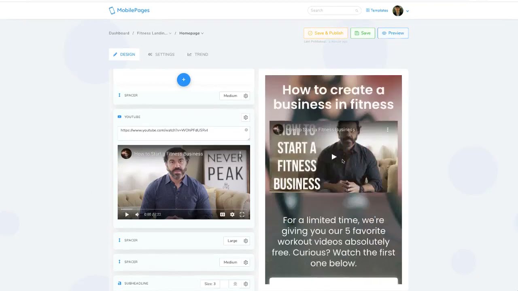Expand the profile menu chevron

408,11
